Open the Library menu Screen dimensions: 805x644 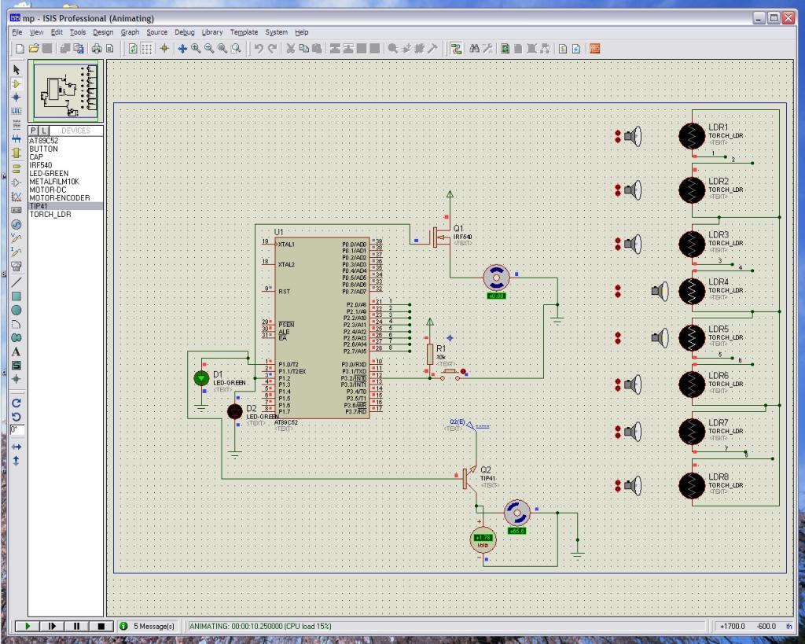211,32
